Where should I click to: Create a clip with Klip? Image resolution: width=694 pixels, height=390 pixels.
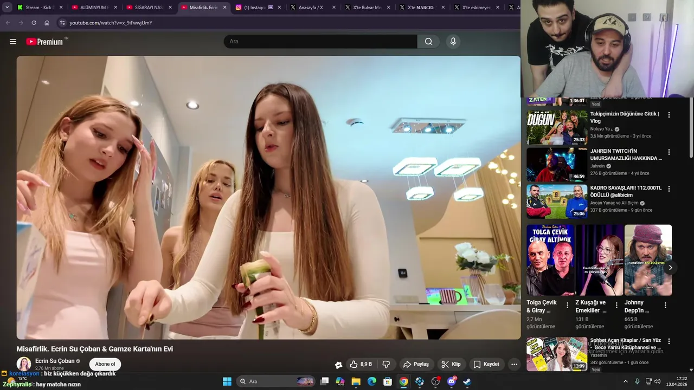[451, 364]
